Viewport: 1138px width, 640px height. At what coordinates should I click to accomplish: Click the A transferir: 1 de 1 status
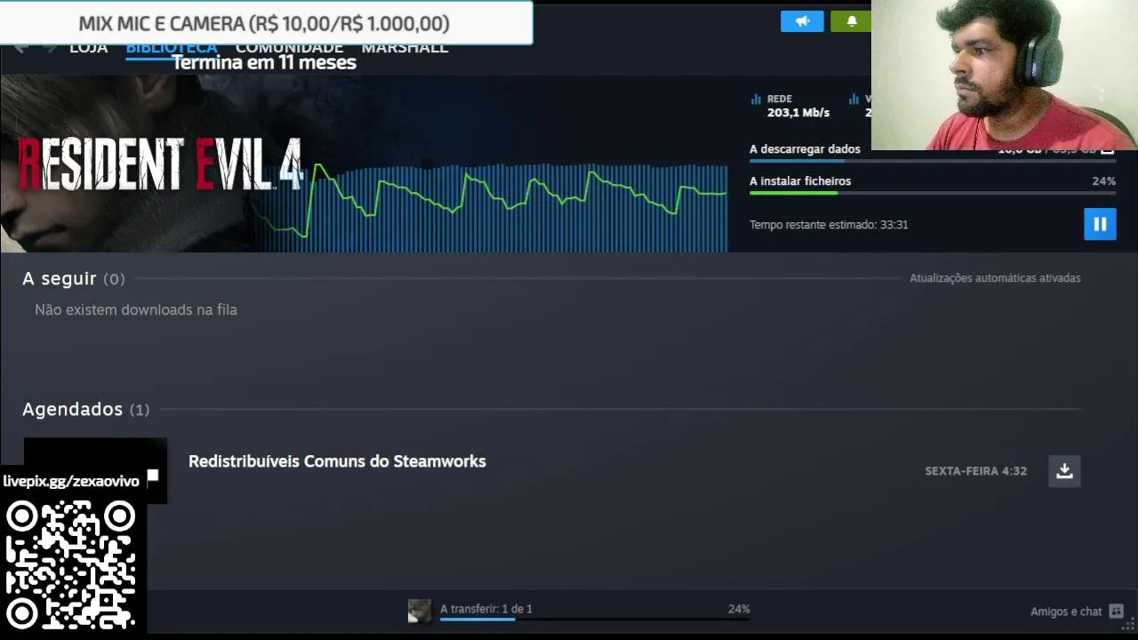(486, 609)
